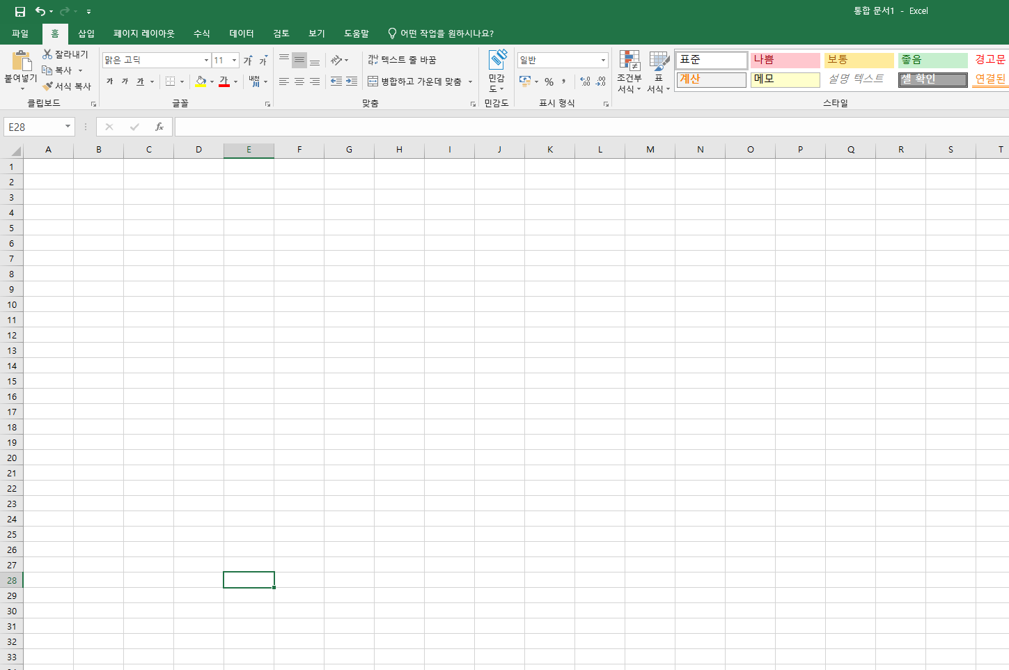Activate the 서식 복사 format painter
The image size is (1009, 670).
pos(67,86)
